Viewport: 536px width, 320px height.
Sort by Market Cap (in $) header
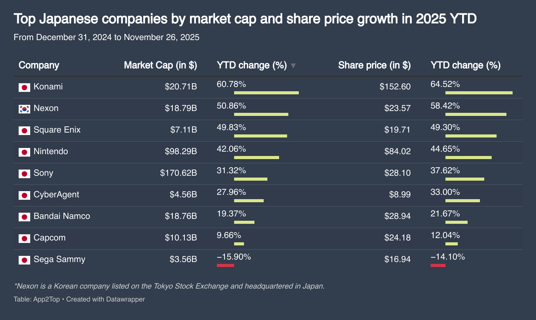coord(160,65)
